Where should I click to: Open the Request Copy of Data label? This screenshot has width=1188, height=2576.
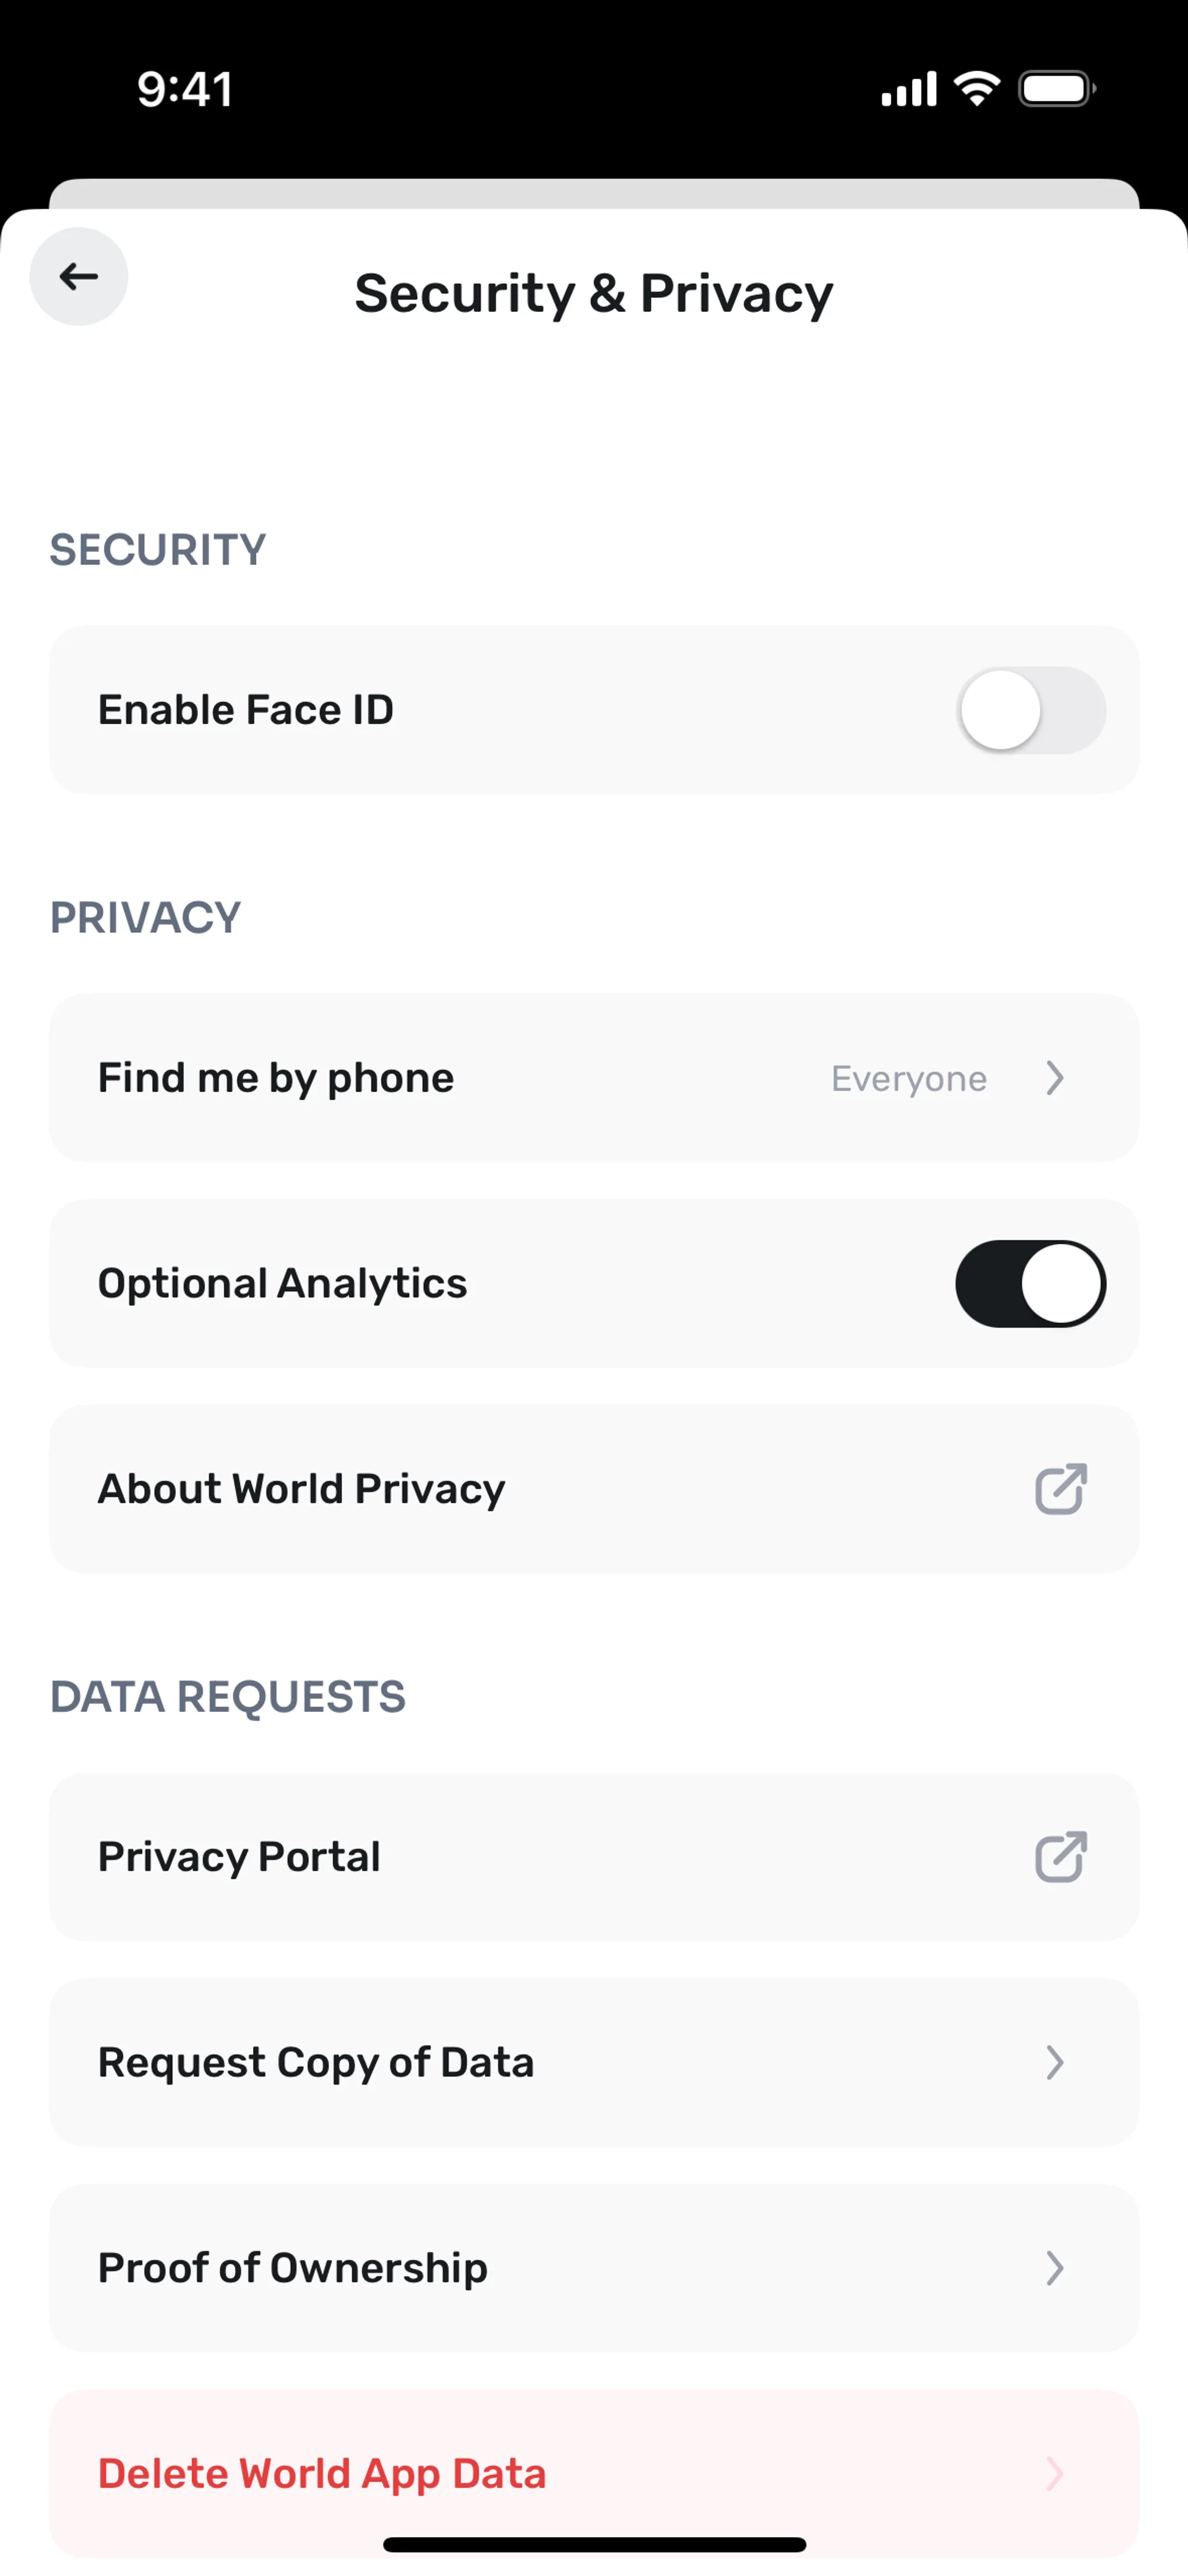(316, 2062)
